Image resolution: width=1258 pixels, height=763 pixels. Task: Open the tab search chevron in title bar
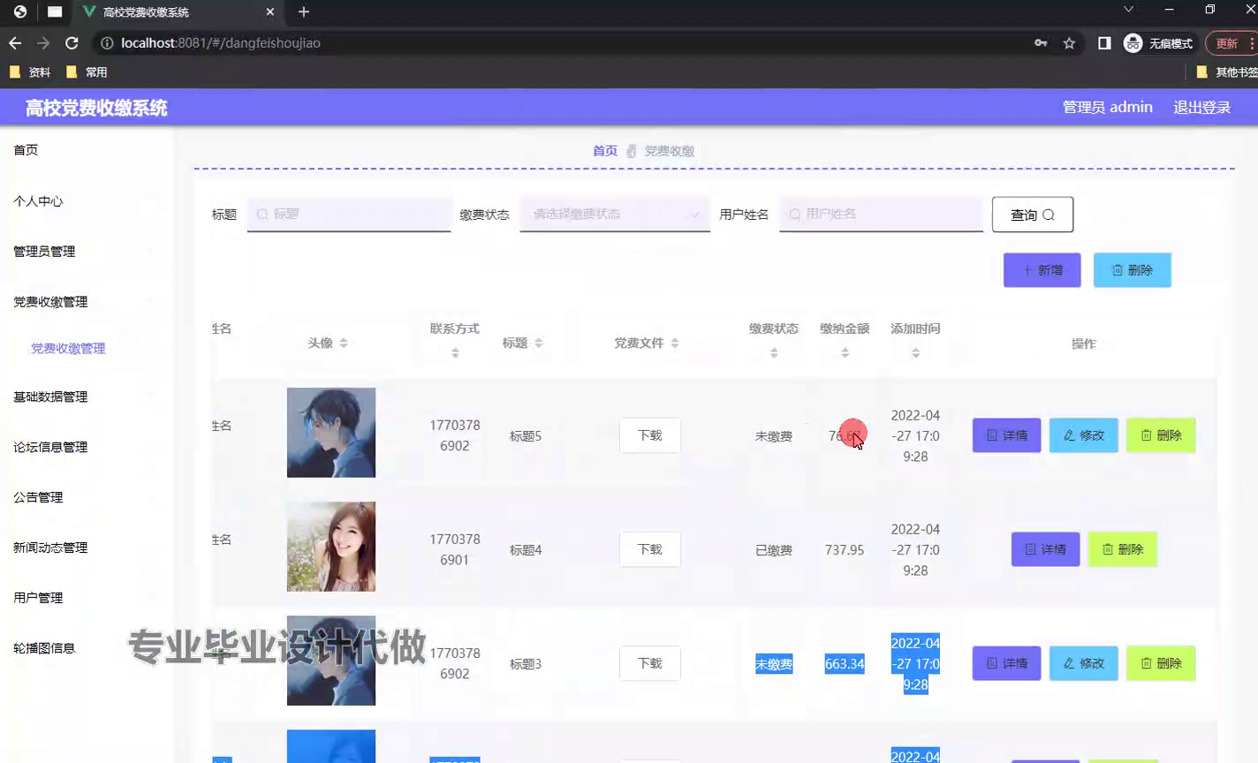tap(1128, 10)
